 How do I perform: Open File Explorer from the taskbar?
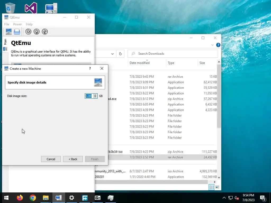pyautogui.click(x=46, y=198)
